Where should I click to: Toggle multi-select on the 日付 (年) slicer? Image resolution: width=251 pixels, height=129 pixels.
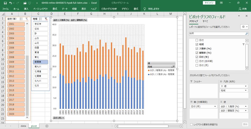pos(21,19)
